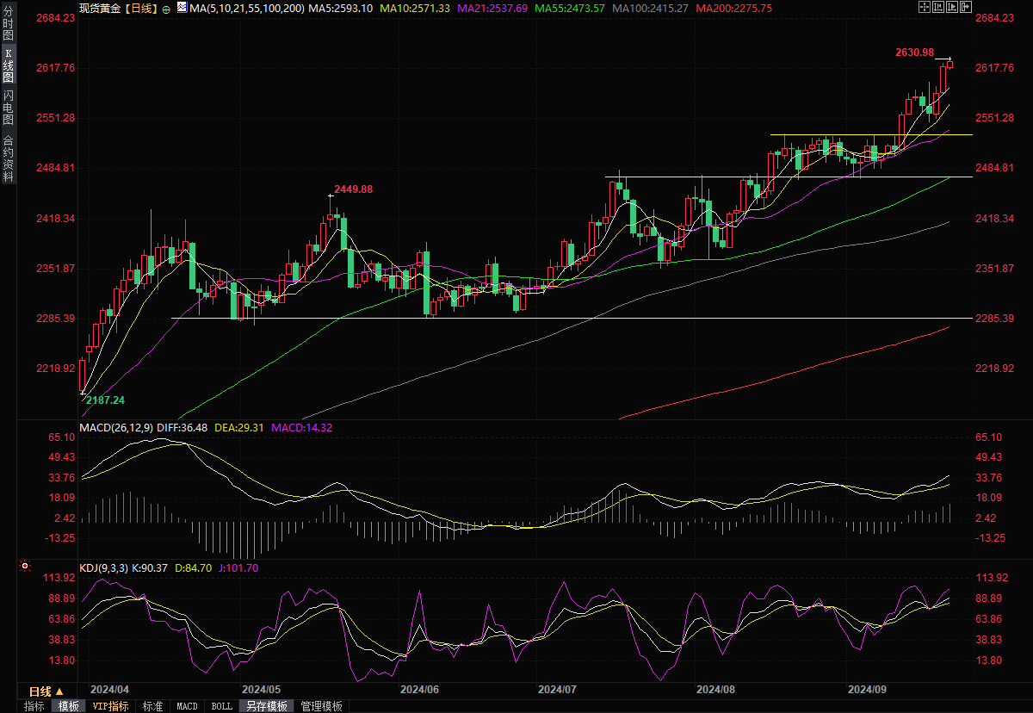
Task: Click the MA10:2571.33 value in header
Action: 416,8
